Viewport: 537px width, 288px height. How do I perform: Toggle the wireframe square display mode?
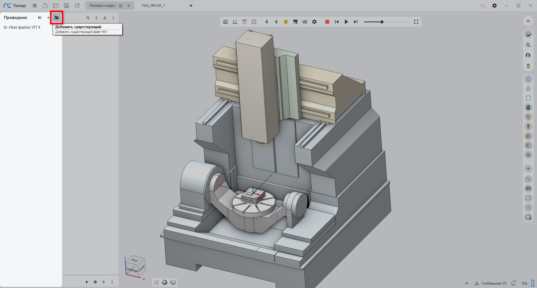click(x=528, y=98)
